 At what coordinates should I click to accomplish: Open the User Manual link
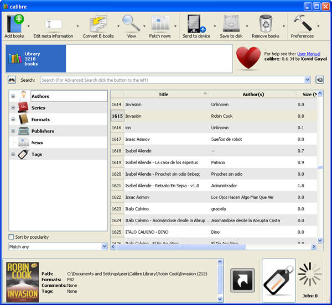[308, 54]
